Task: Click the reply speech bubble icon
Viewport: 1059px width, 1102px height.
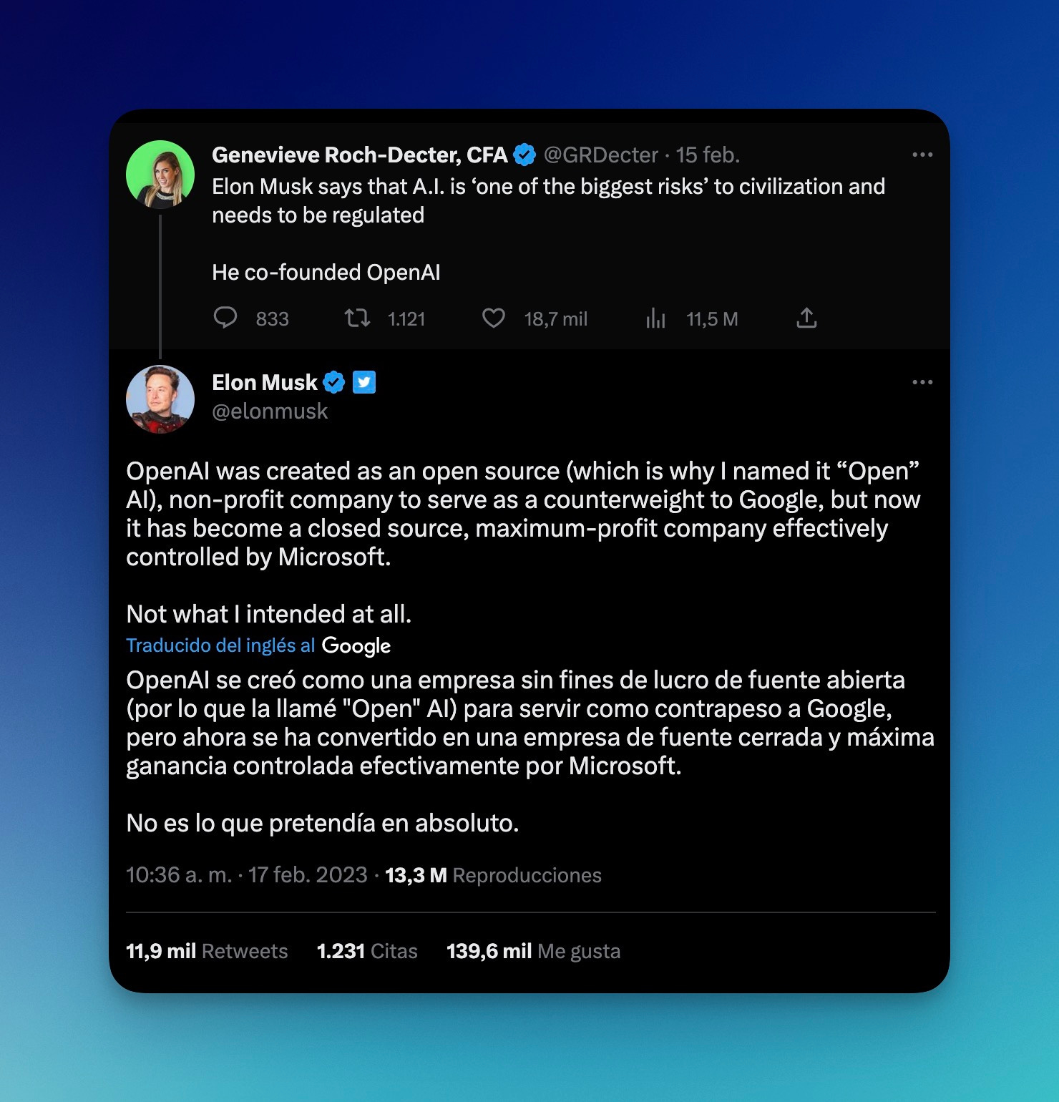Action: coord(225,318)
